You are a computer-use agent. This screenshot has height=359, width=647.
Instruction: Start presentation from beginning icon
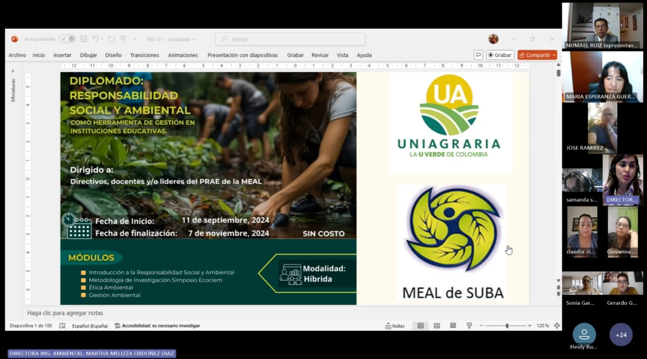[x=123, y=39]
